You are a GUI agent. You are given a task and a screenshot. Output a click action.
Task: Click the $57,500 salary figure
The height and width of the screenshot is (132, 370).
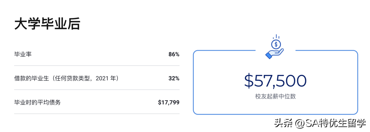pos(275,81)
